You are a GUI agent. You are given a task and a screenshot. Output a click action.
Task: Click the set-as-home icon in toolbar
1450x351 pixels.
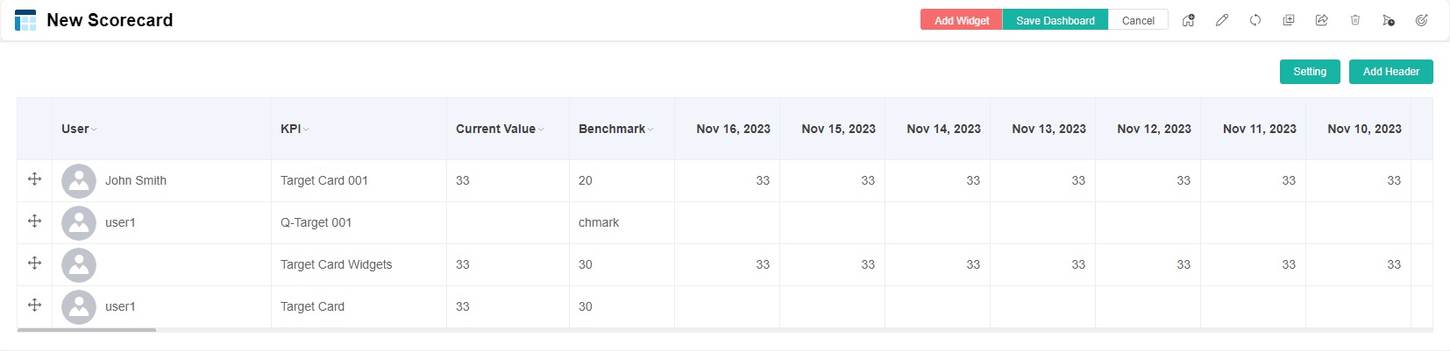click(1189, 20)
